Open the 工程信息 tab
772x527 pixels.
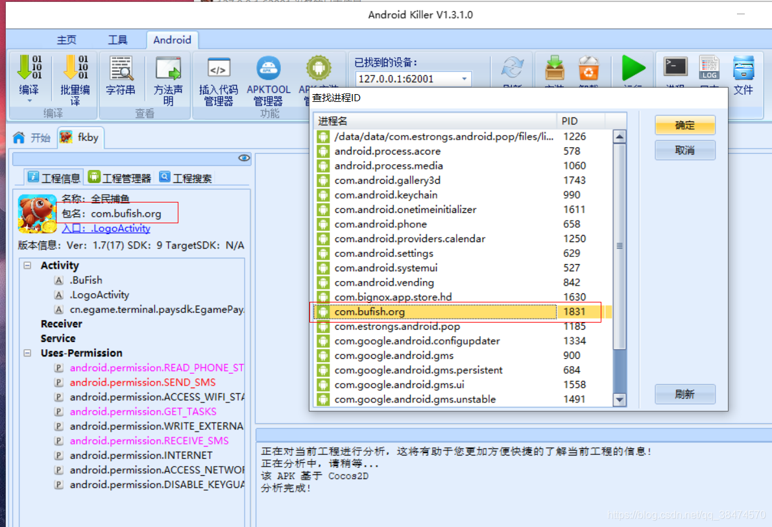click(x=54, y=178)
